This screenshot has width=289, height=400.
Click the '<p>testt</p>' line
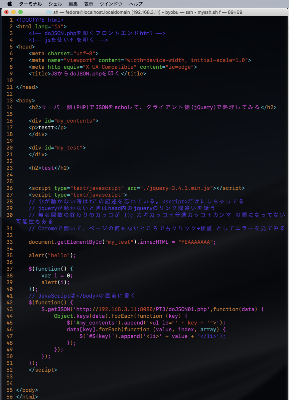click(x=48, y=127)
